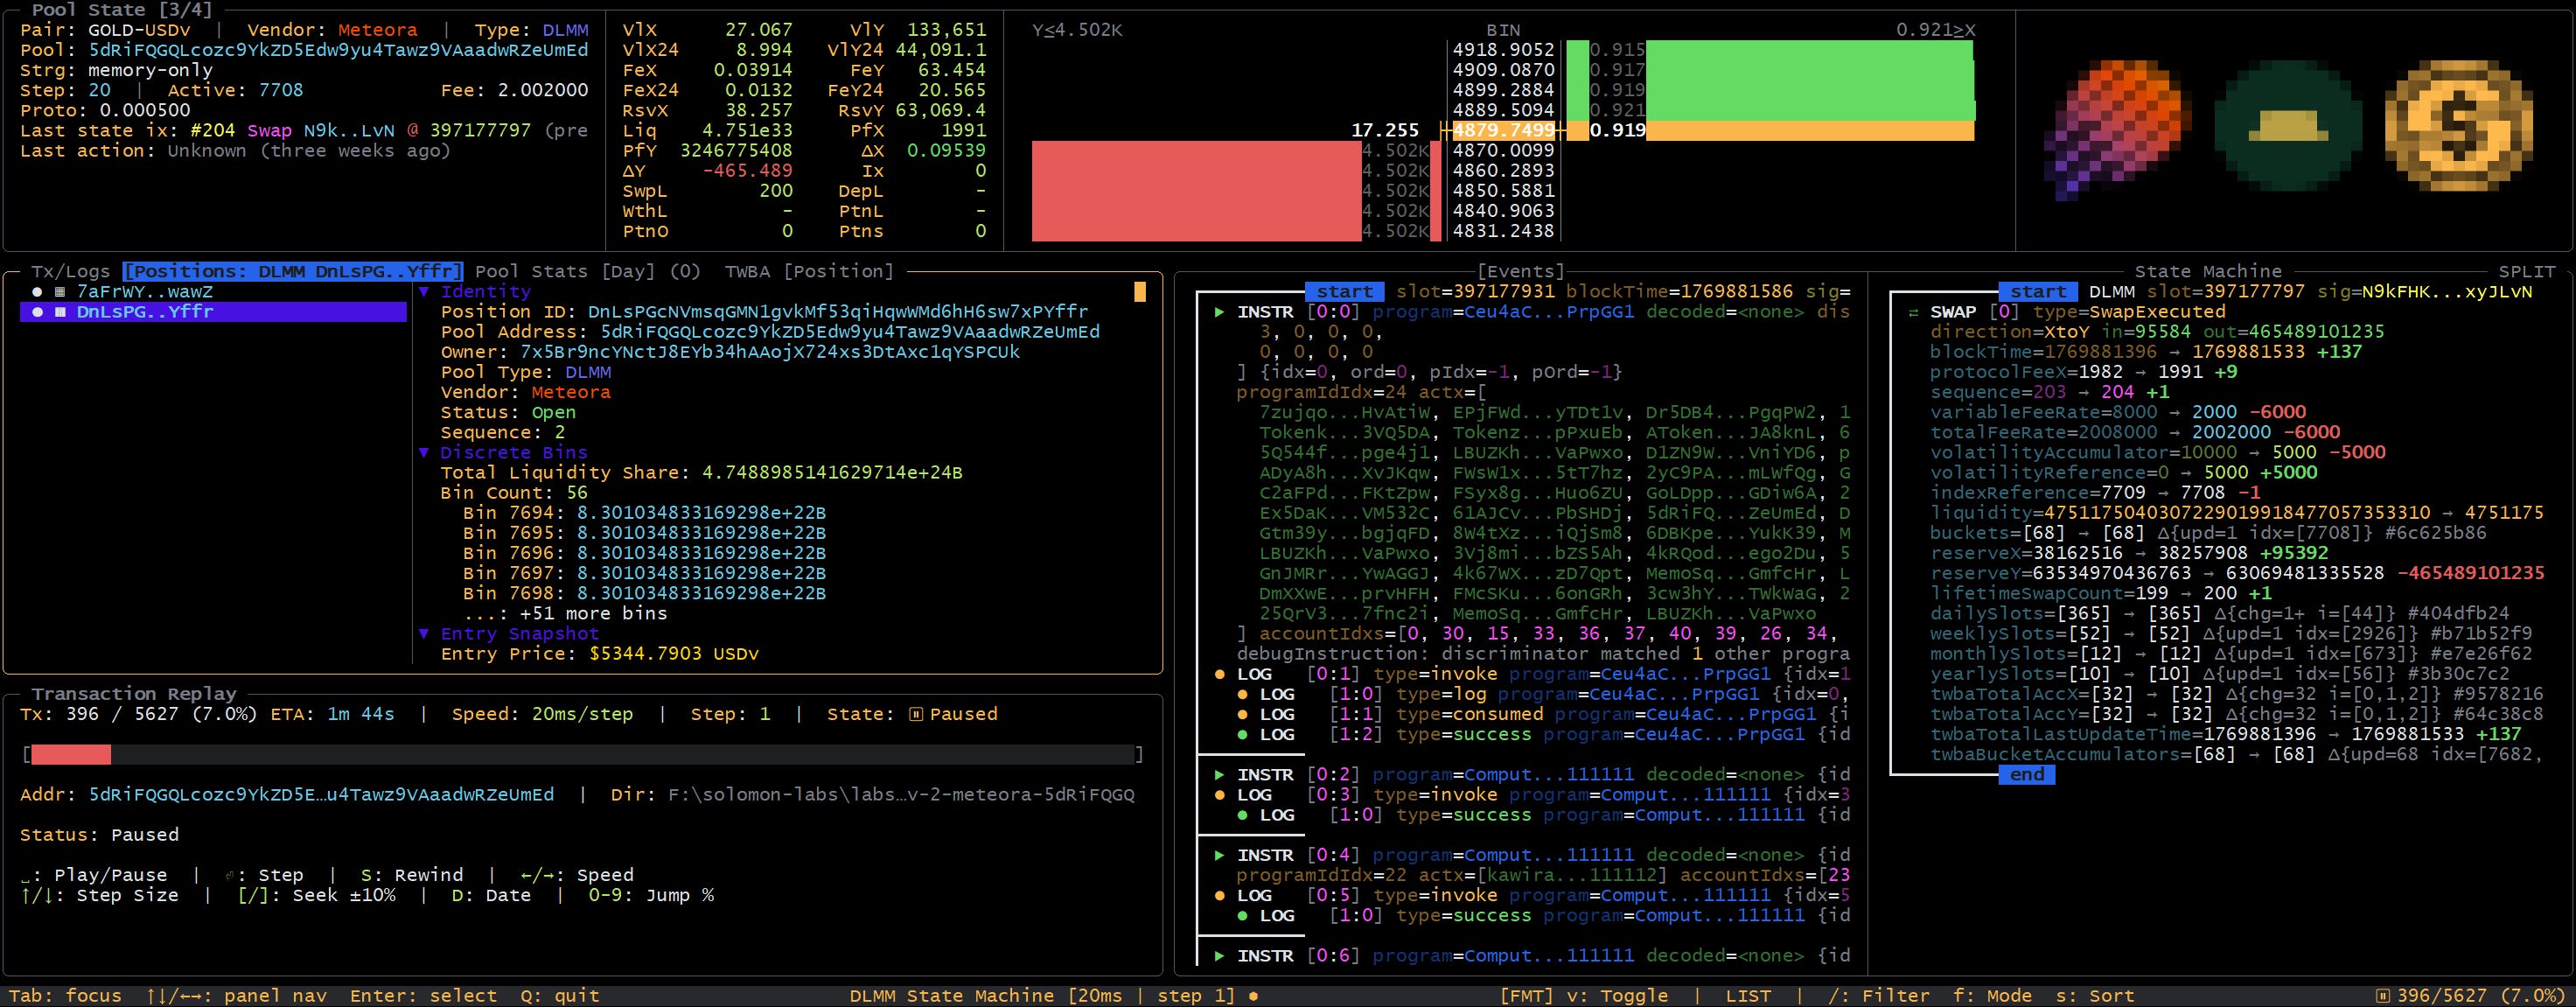Click the gold dollar coin icon
This screenshot has width=2576, height=1007.
[x=2458, y=127]
